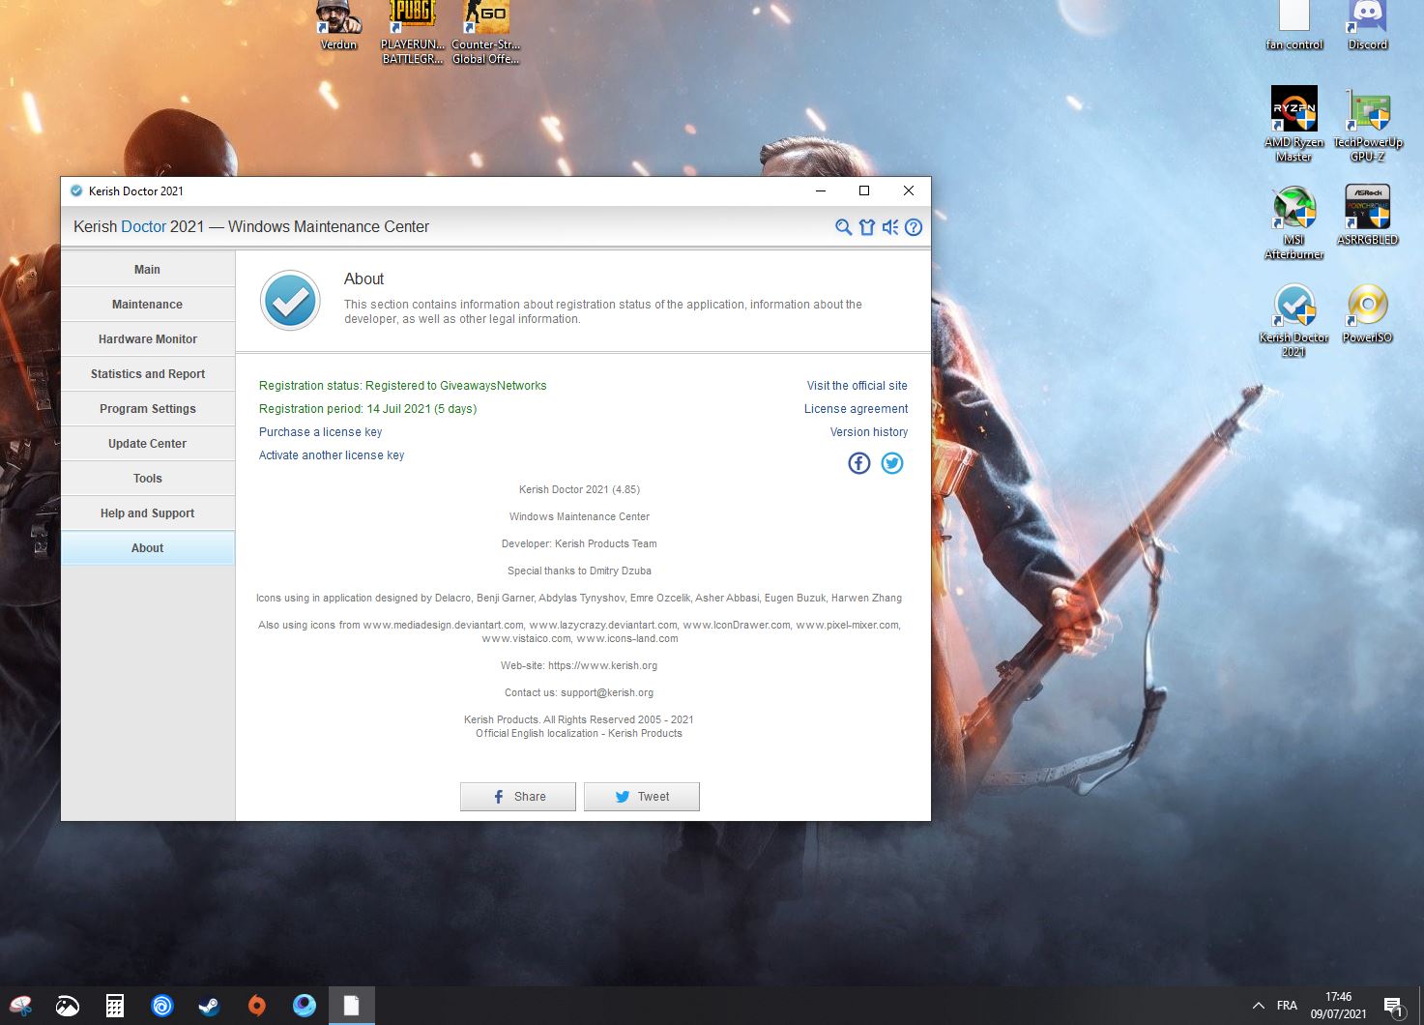Open the Calculator on the taskbar

[x=115, y=1007]
